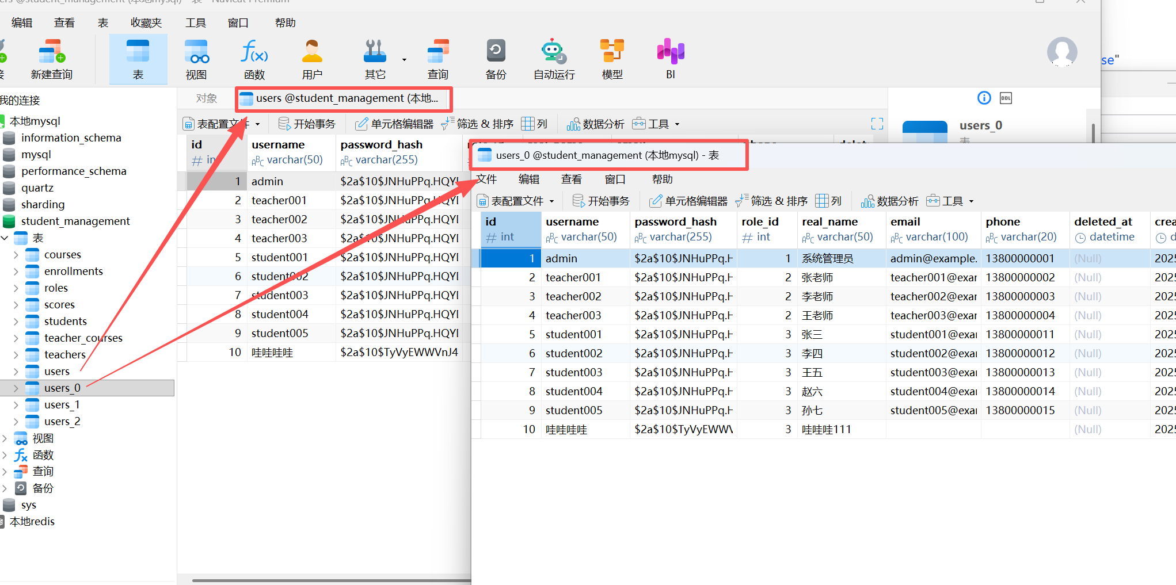The width and height of the screenshot is (1176, 585).
Task: Select the quartz database
Action: point(37,188)
